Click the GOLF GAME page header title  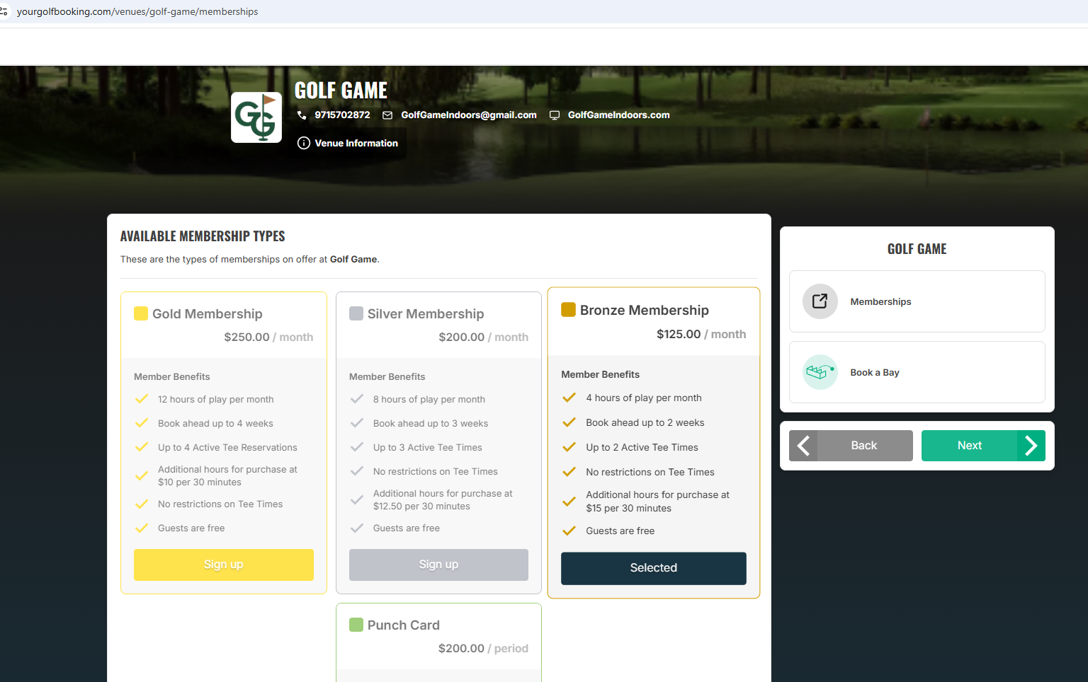[341, 91]
